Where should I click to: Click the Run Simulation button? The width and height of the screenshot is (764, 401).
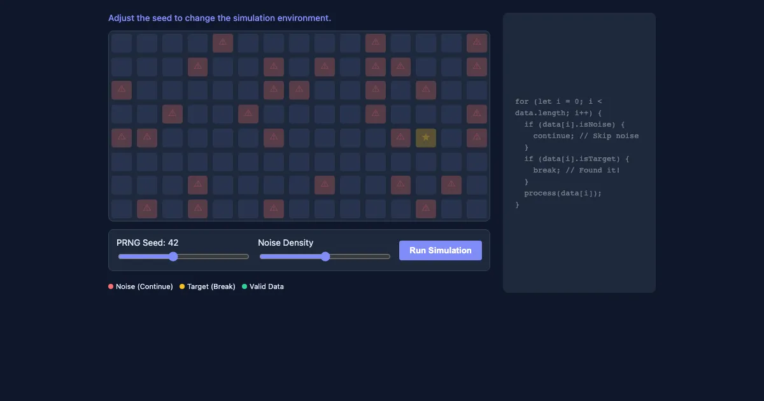(441, 250)
